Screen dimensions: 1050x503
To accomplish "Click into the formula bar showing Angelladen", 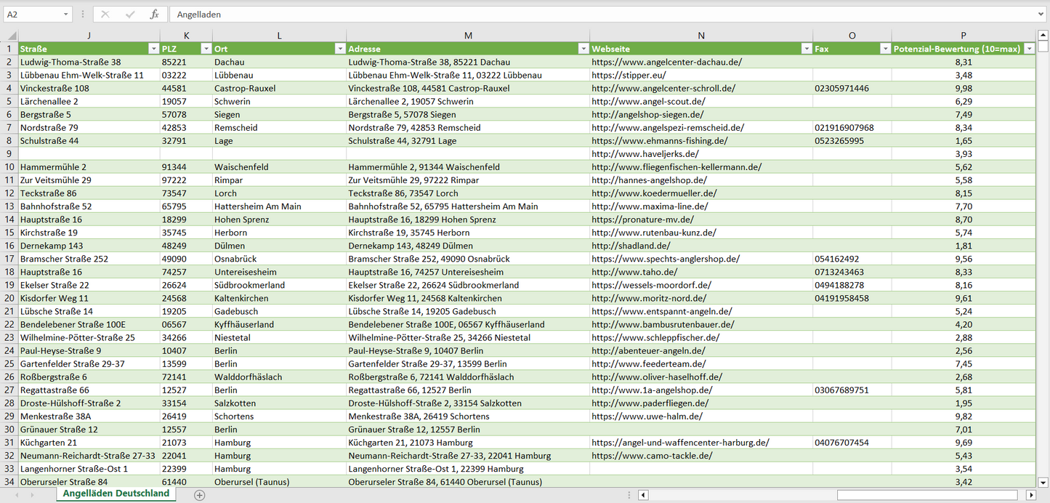I will click(581, 15).
